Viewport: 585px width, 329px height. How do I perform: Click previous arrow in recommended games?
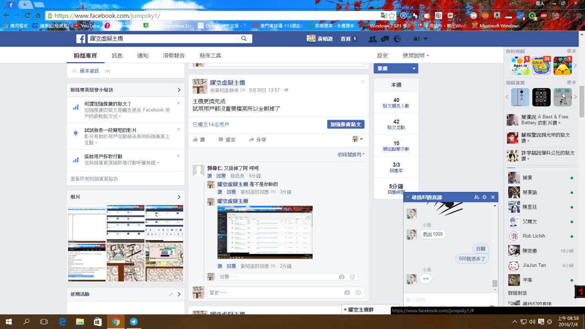click(507, 97)
